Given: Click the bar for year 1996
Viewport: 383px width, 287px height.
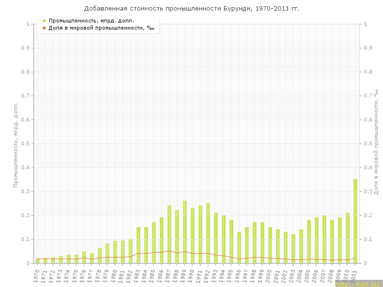Looking at the screenshot, I should (x=239, y=247).
